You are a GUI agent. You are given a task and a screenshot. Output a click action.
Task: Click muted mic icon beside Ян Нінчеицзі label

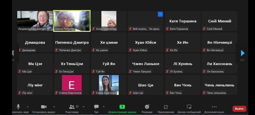[204, 50]
